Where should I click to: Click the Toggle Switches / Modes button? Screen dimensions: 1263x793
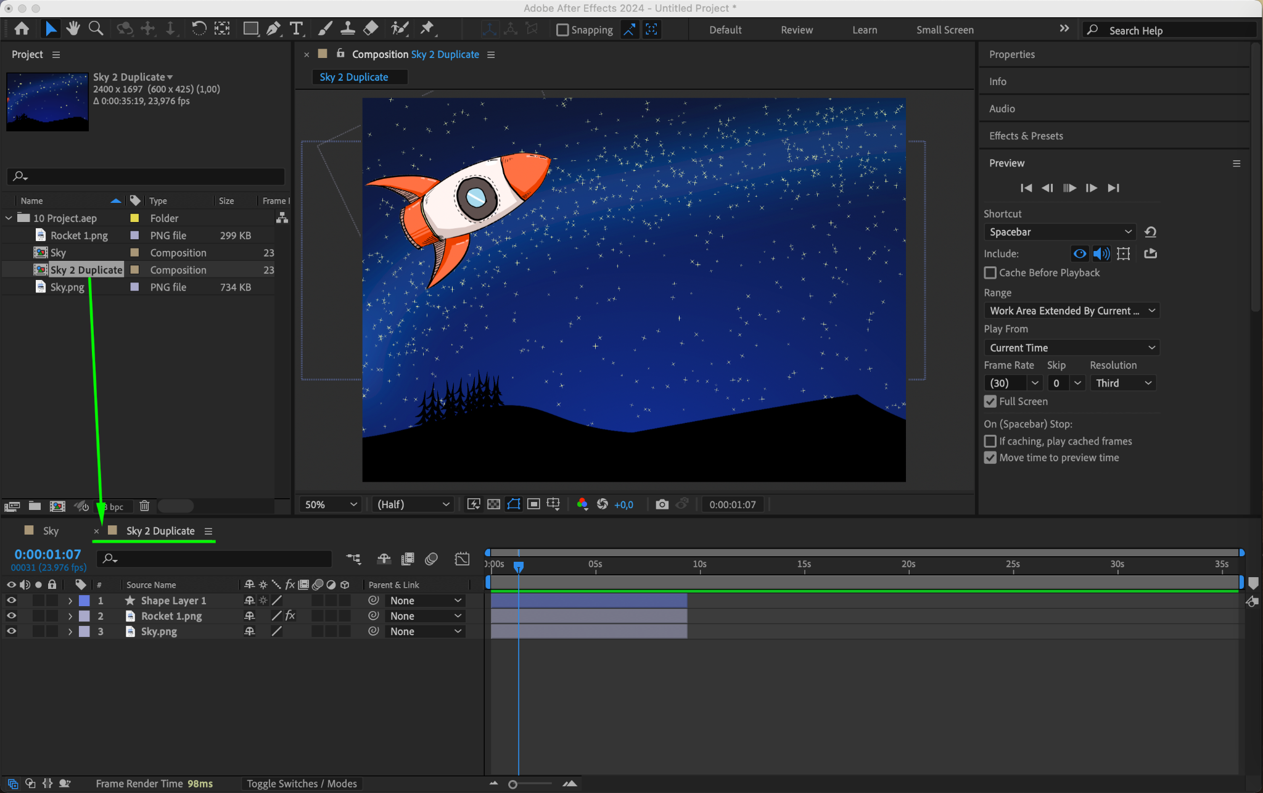[302, 784]
